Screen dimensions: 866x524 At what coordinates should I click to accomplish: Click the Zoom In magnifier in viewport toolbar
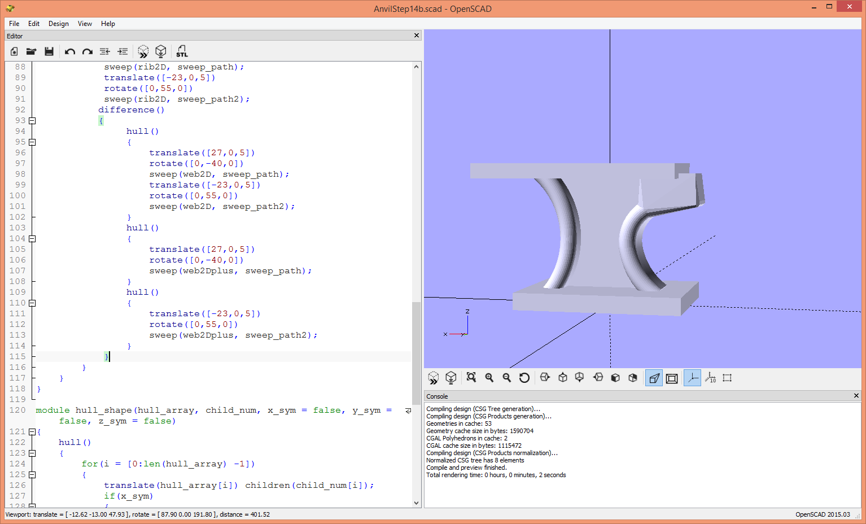point(489,377)
